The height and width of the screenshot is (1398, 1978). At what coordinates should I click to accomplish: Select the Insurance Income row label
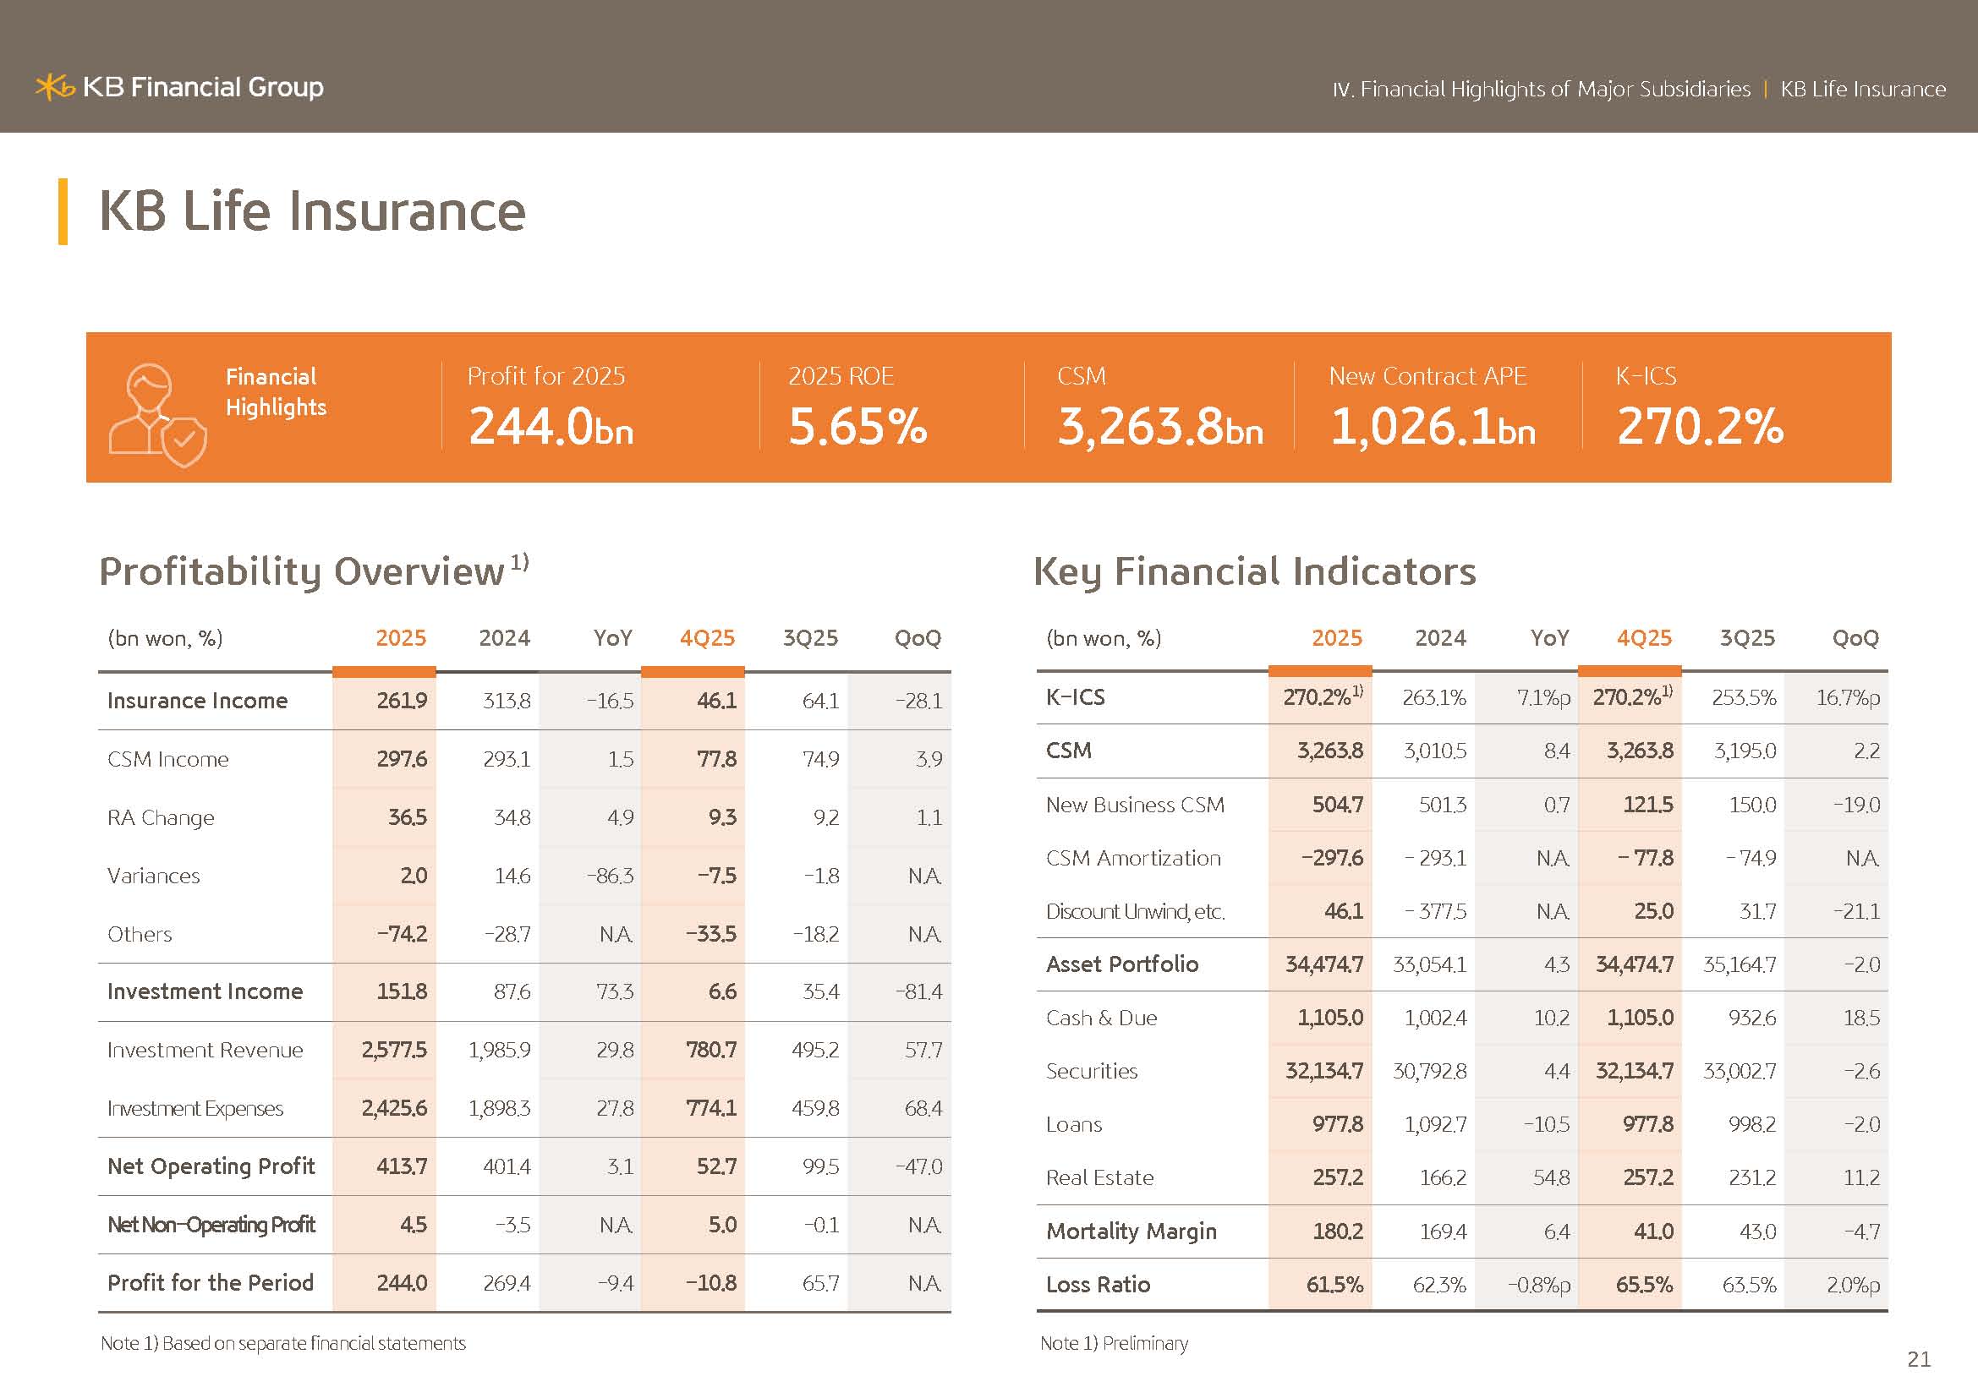197,701
